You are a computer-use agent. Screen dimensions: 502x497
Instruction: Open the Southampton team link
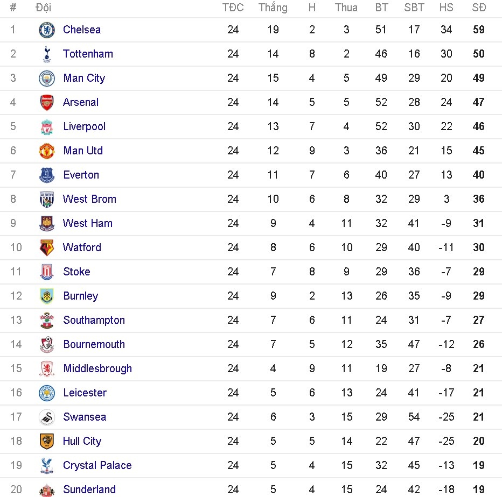pos(94,320)
